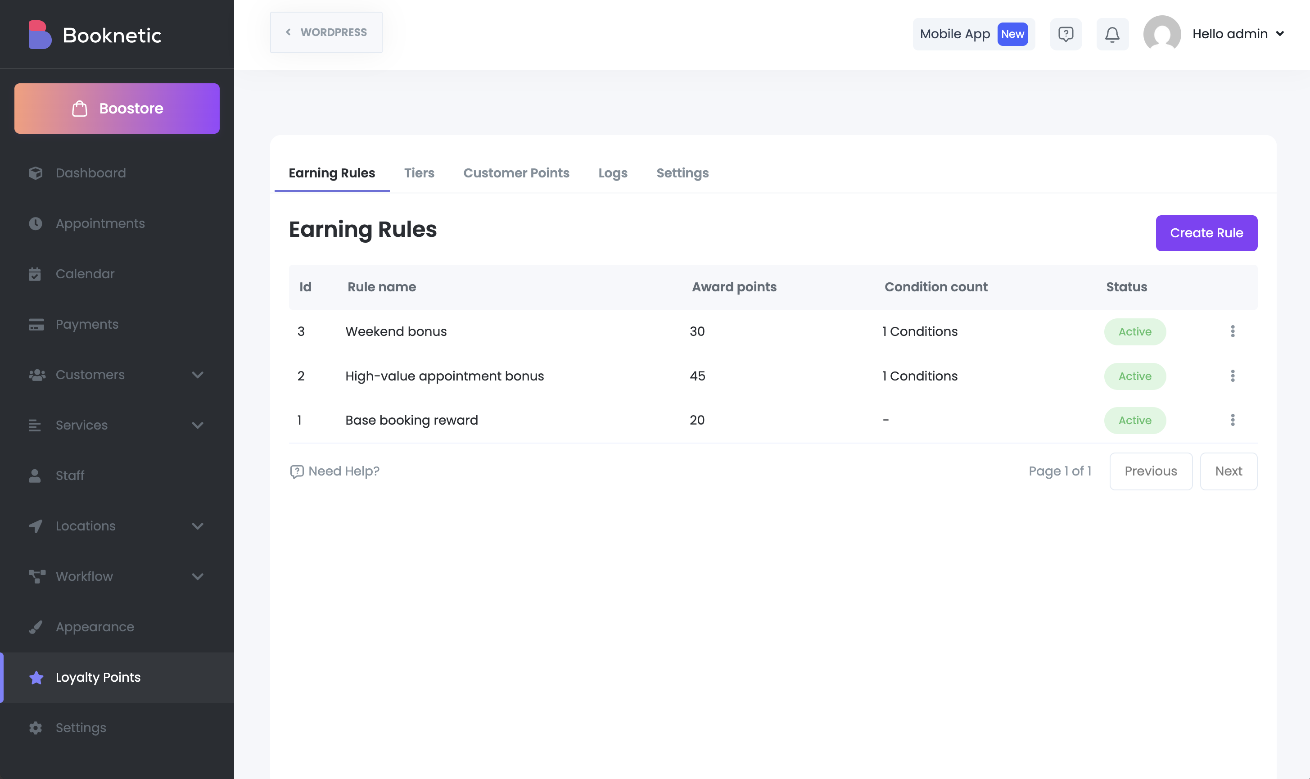
Task: Click the Loyalty Points star icon
Action: tap(36, 677)
